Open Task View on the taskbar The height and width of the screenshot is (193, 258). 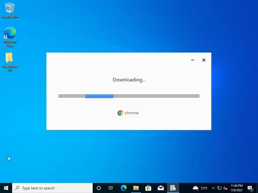point(111,188)
